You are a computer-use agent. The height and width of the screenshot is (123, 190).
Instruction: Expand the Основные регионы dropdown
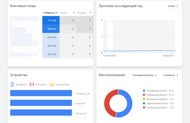tap(145, 75)
